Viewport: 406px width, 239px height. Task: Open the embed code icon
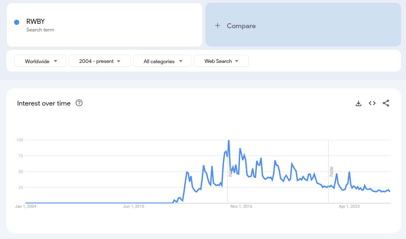372,103
